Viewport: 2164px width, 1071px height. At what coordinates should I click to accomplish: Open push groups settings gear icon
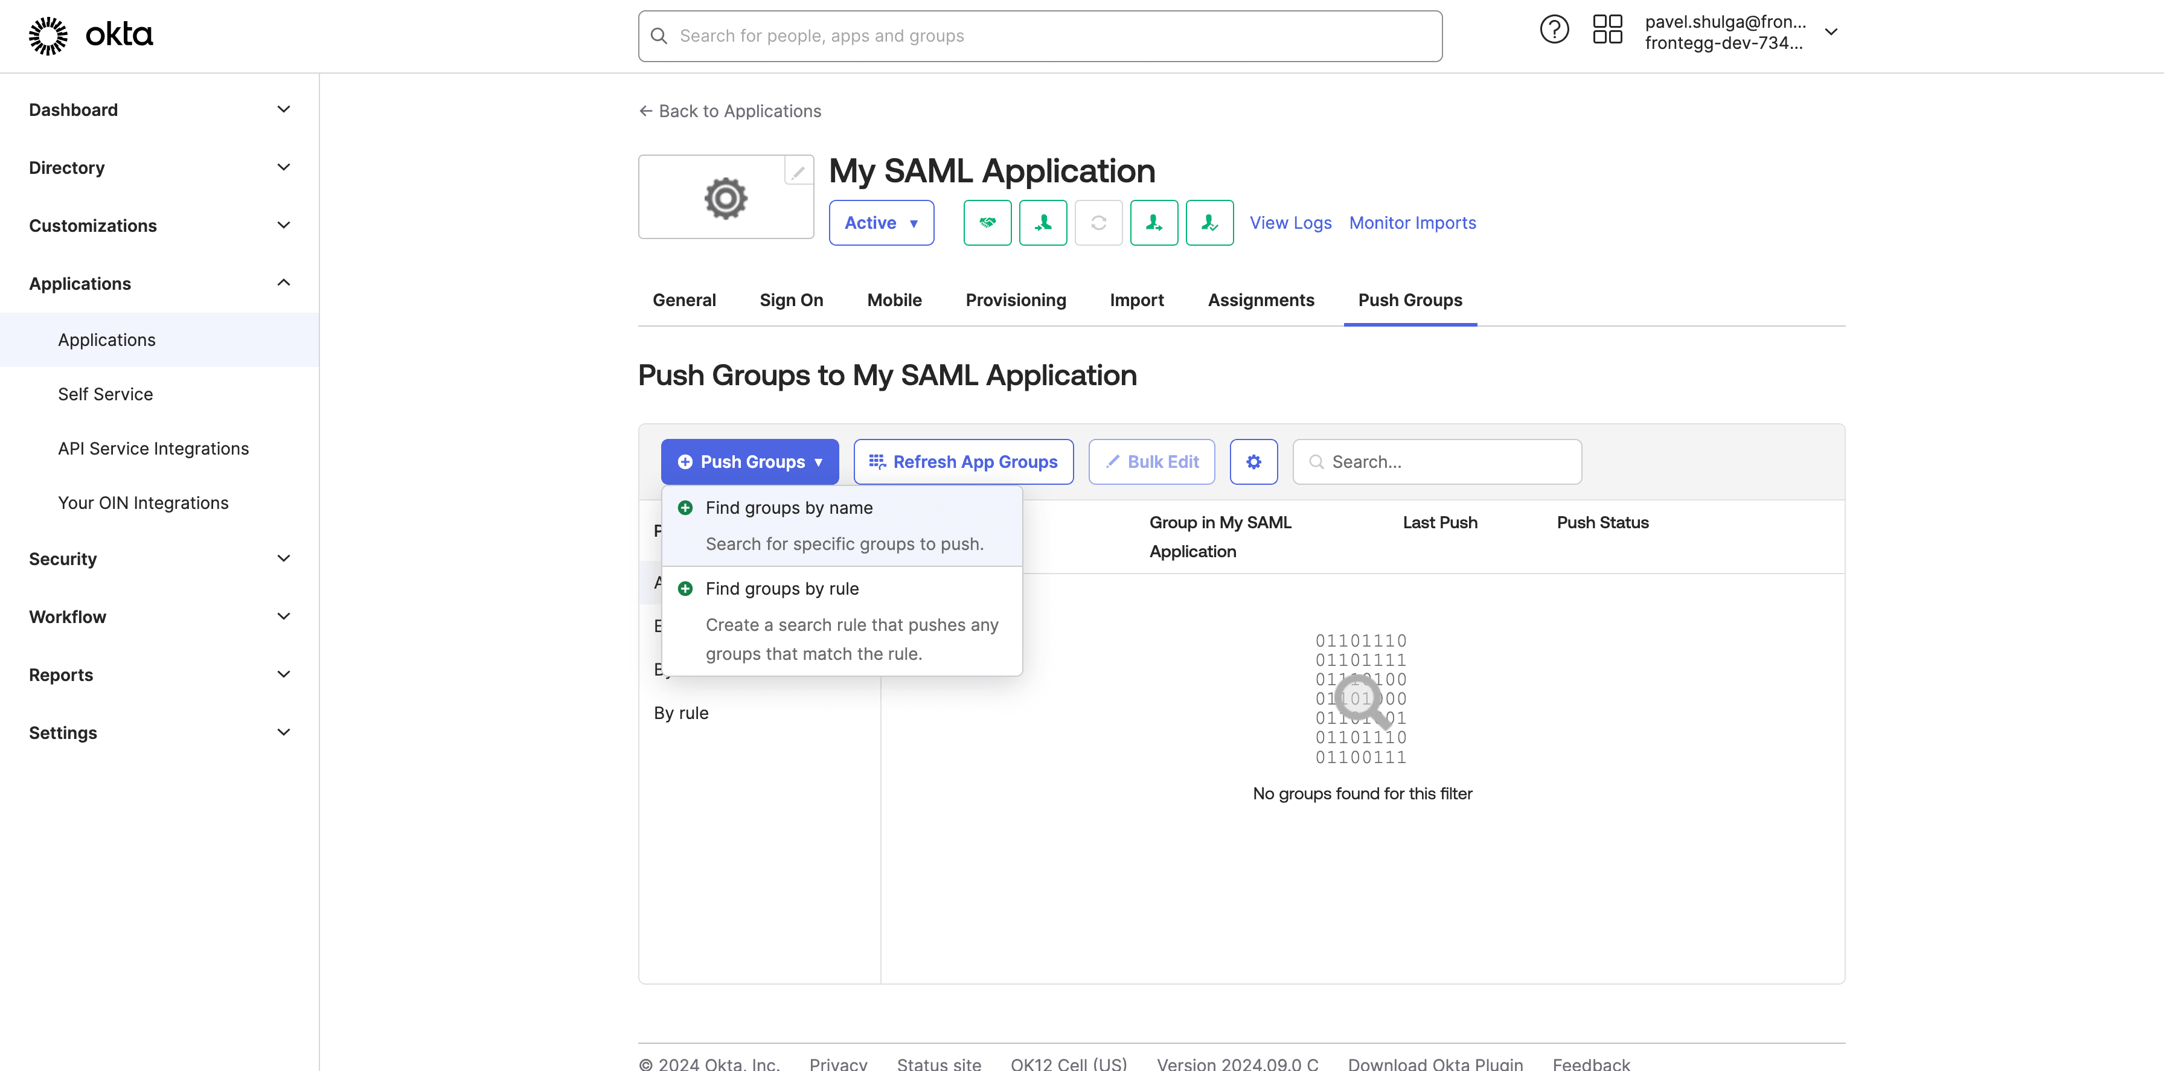tap(1253, 462)
